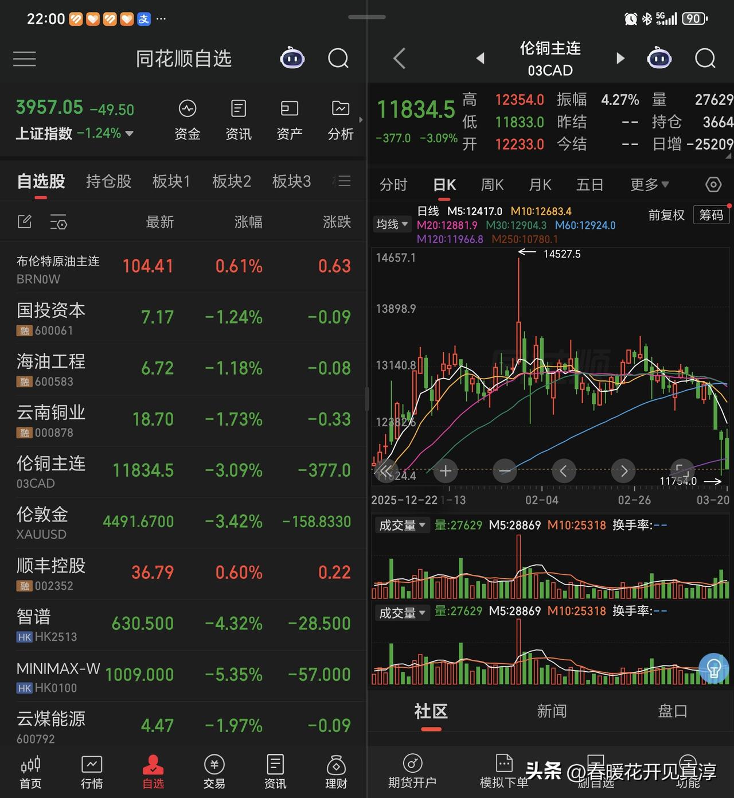Move the chart cursor left one candle

[564, 471]
